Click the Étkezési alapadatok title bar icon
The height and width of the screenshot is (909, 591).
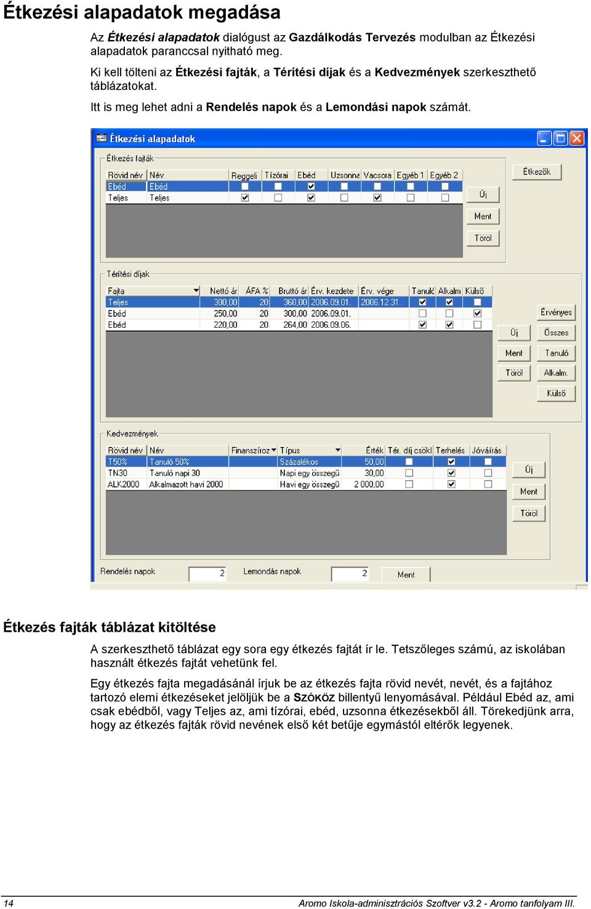pos(102,139)
